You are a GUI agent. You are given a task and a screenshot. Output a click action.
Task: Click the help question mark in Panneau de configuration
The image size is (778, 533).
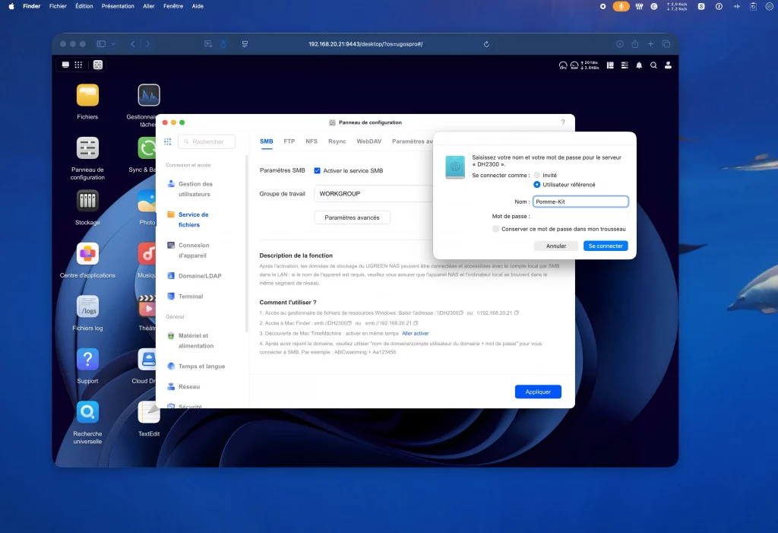(x=563, y=122)
